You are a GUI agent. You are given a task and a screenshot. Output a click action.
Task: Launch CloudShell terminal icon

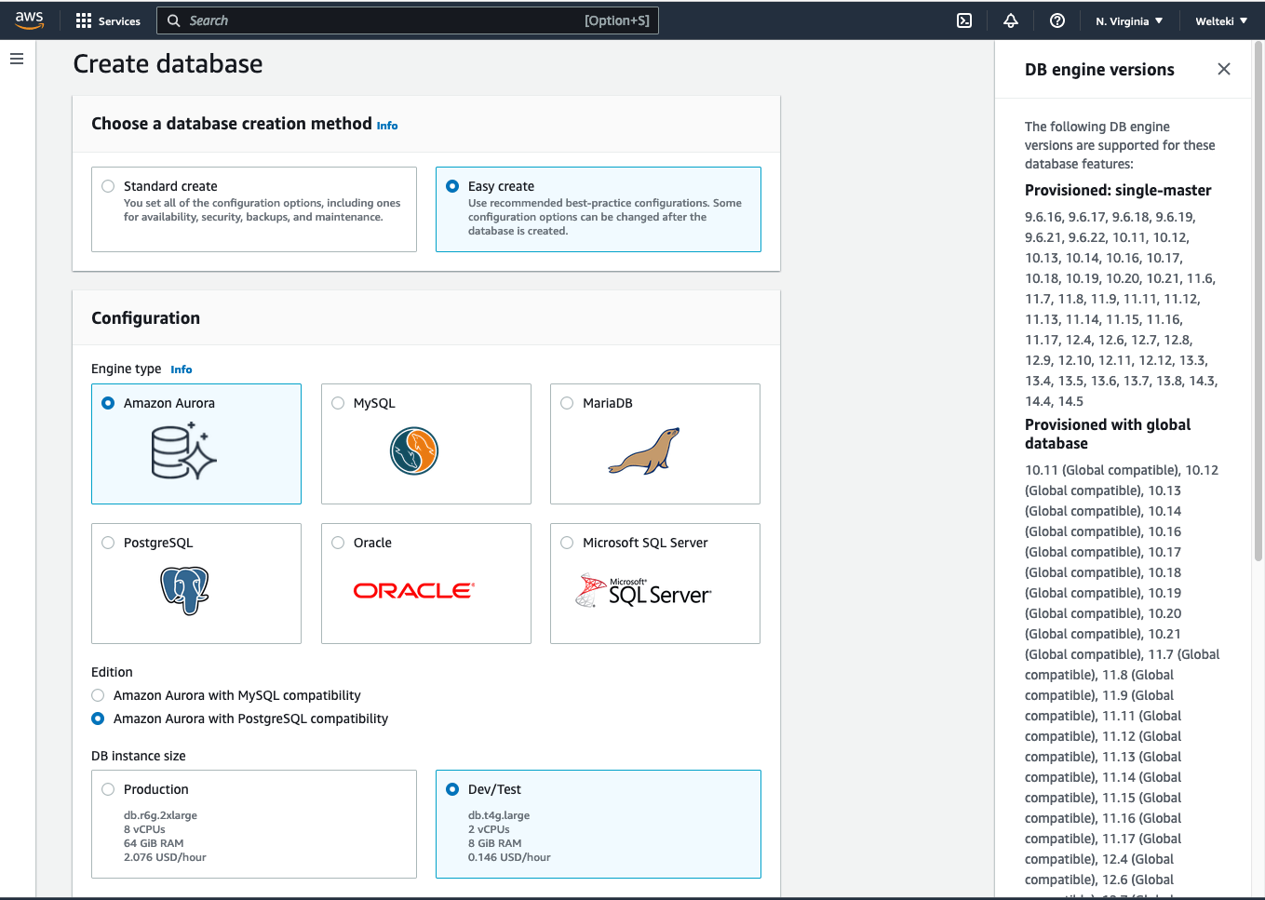coord(964,20)
